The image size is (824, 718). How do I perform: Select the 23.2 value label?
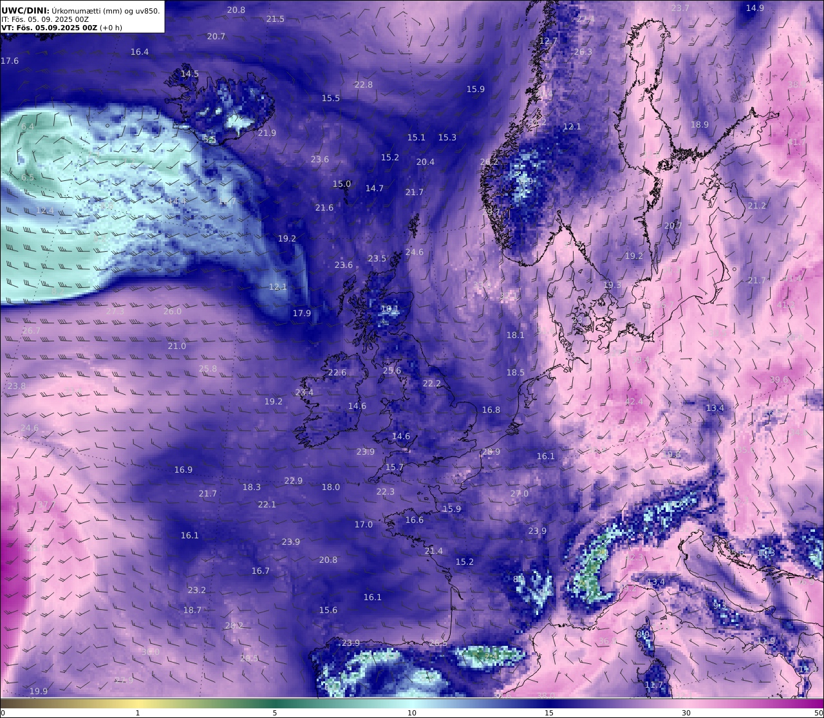click(x=197, y=590)
